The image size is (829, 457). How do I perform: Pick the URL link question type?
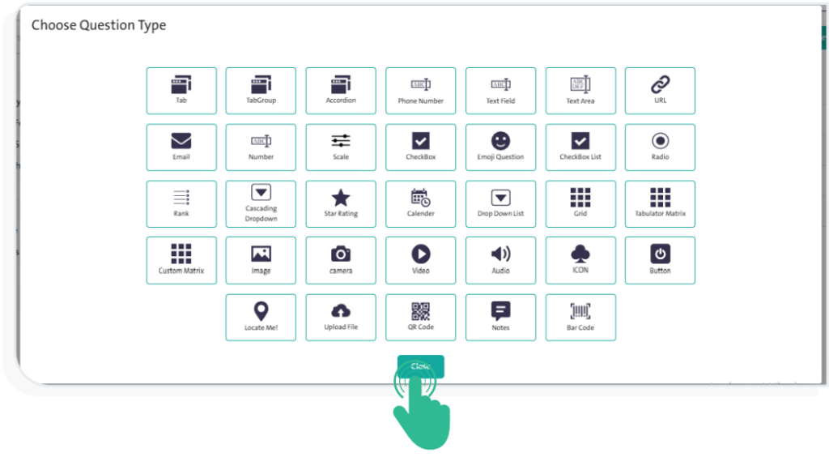point(660,91)
